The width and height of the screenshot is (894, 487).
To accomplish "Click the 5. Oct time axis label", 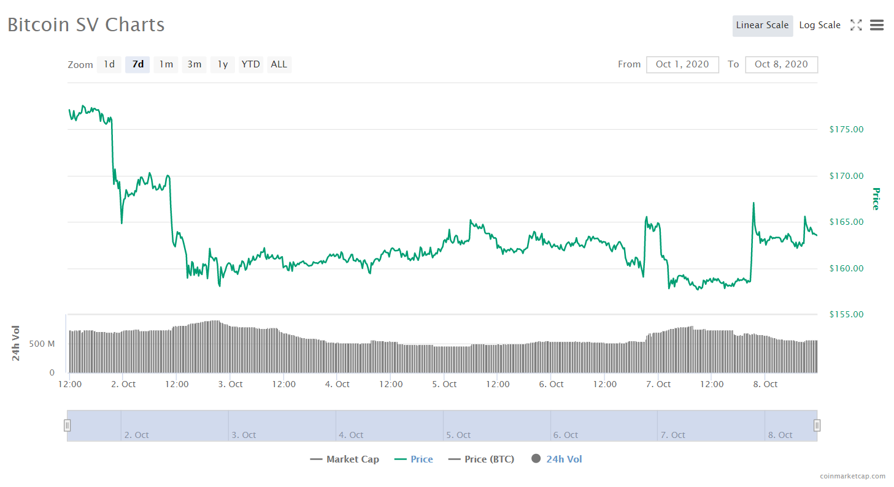I will tap(444, 384).
